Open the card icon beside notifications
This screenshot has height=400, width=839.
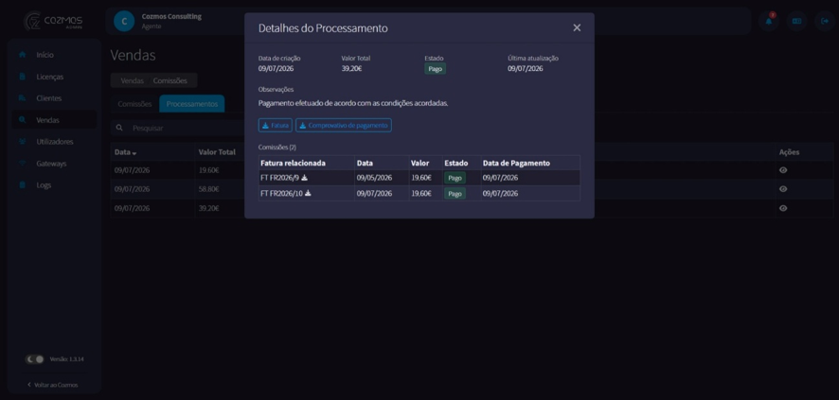click(x=796, y=21)
